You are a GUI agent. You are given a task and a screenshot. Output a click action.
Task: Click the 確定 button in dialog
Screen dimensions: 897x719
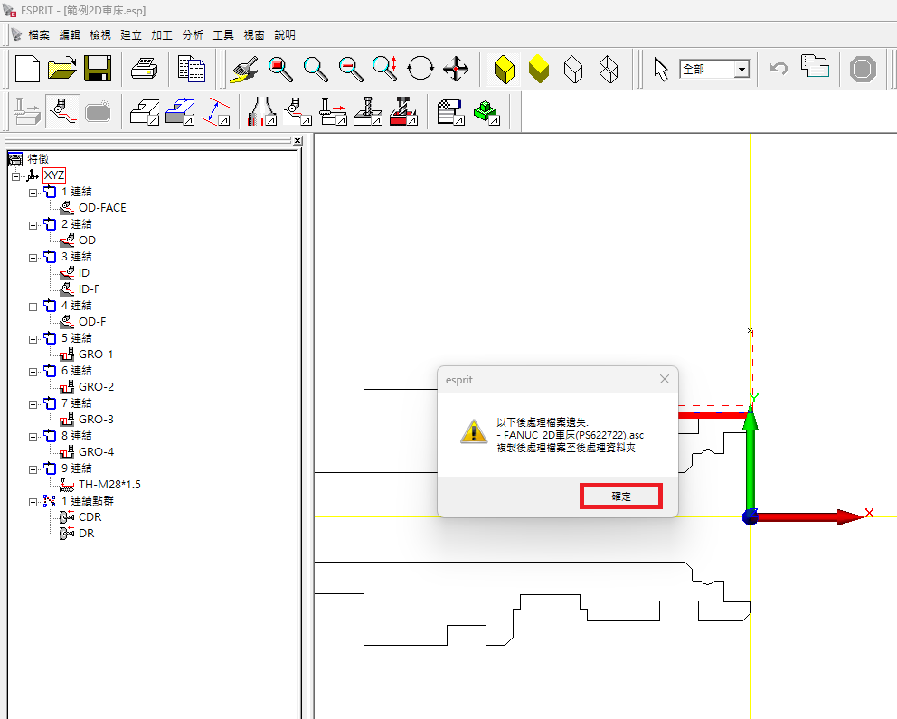tap(621, 497)
